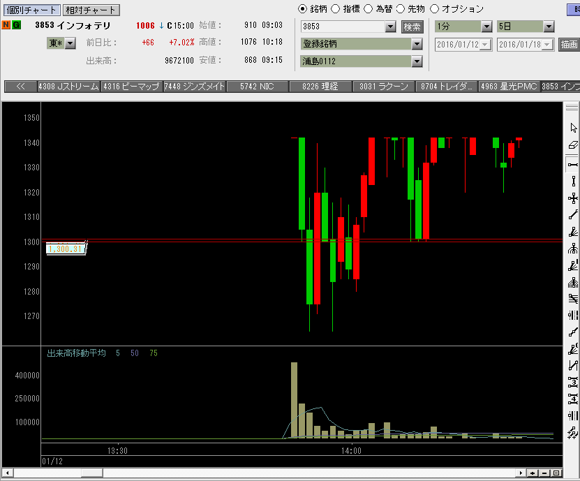Image resolution: width=580 pixels, height=481 pixels.
Task: Switch to the 相対チャート tab
Action: [91, 10]
